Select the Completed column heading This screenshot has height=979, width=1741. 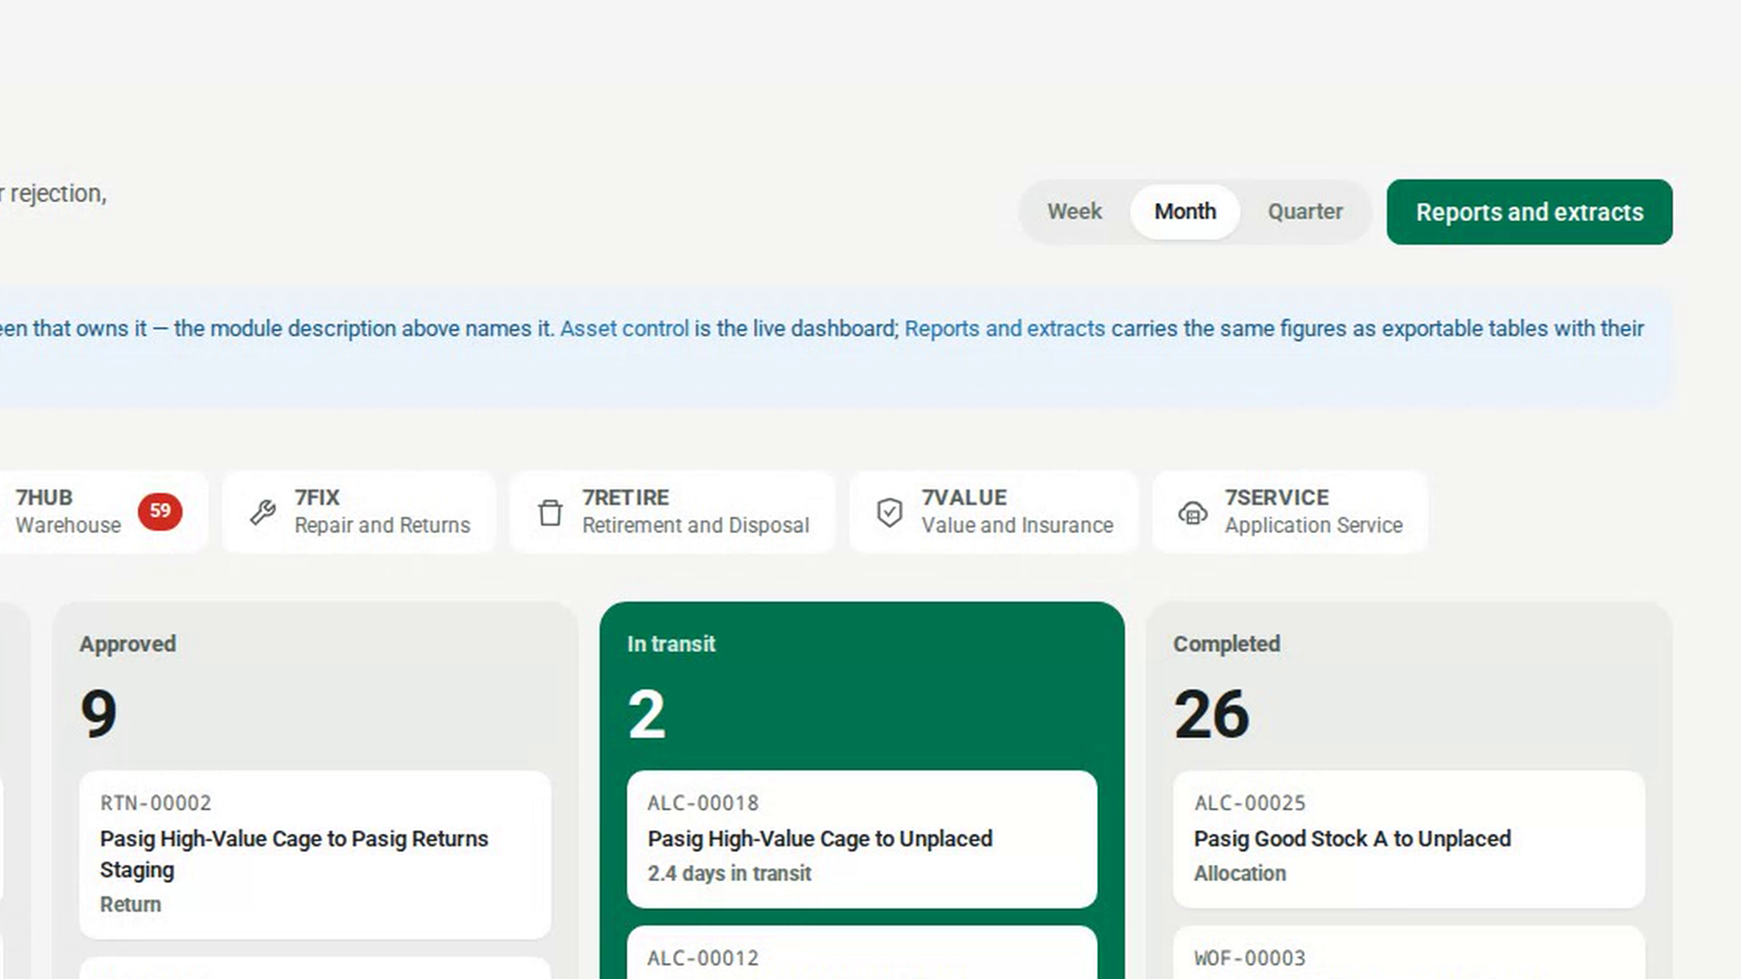pyautogui.click(x=1227, y=644)
